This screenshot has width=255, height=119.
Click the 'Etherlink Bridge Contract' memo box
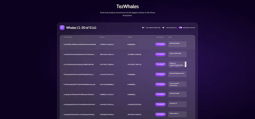pyautogui.click(x=177, y=74)
